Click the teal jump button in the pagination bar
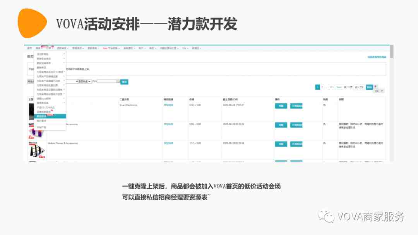This screenshot has width=418, height=235. tap(369, 87)
